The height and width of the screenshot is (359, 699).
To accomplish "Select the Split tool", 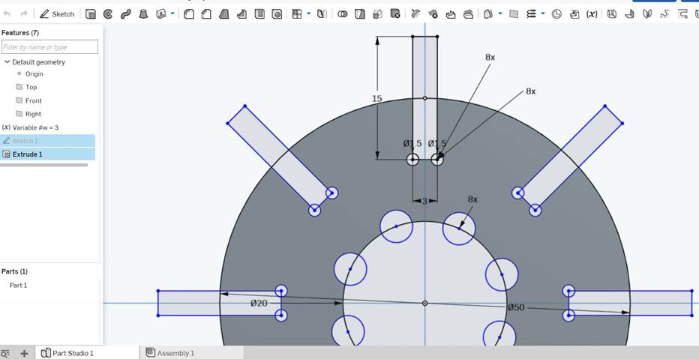I will pos(360,13).
